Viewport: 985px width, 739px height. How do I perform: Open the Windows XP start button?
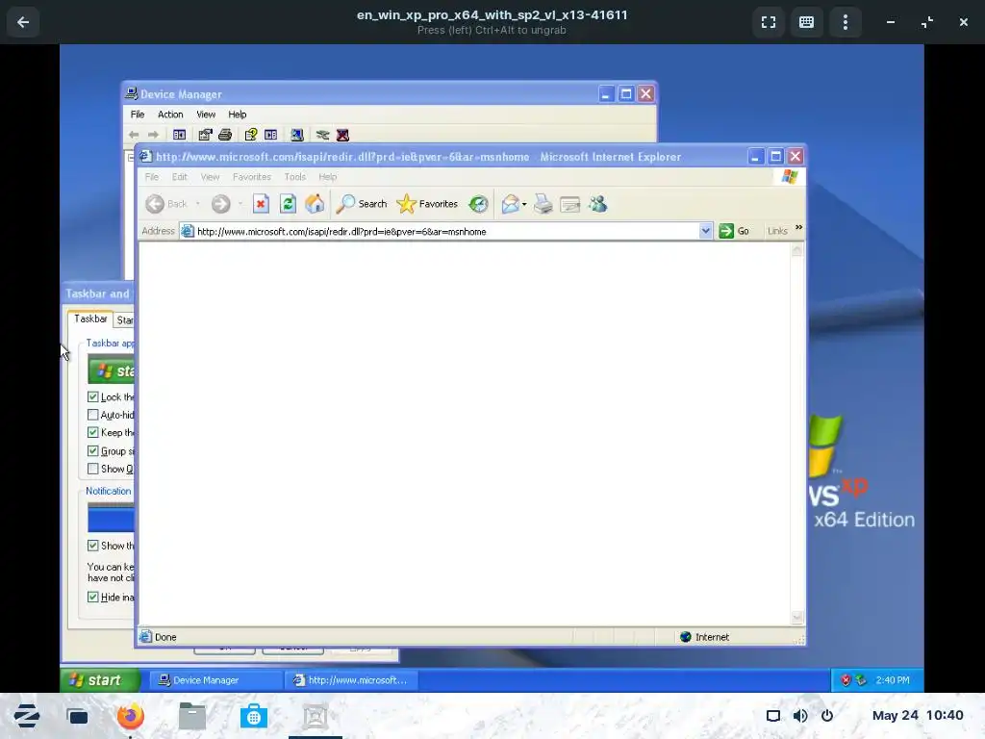pos(100,680)
